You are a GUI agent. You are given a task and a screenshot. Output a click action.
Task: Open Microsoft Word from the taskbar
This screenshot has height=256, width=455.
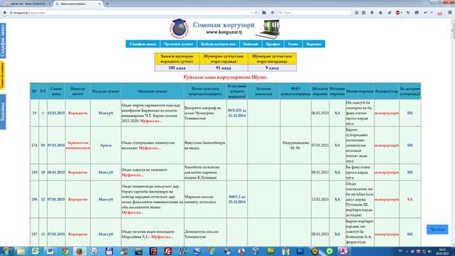coord(50,251)
